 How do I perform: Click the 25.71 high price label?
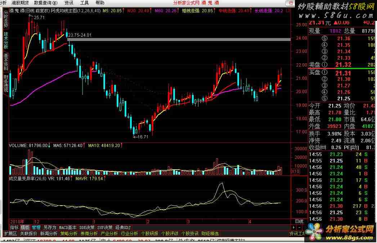(x=39, y=18)
